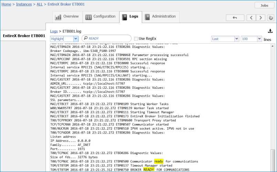This screenshot has height=172, width=277.
Task: Click the next chevron button
Action: pos(260,18)
